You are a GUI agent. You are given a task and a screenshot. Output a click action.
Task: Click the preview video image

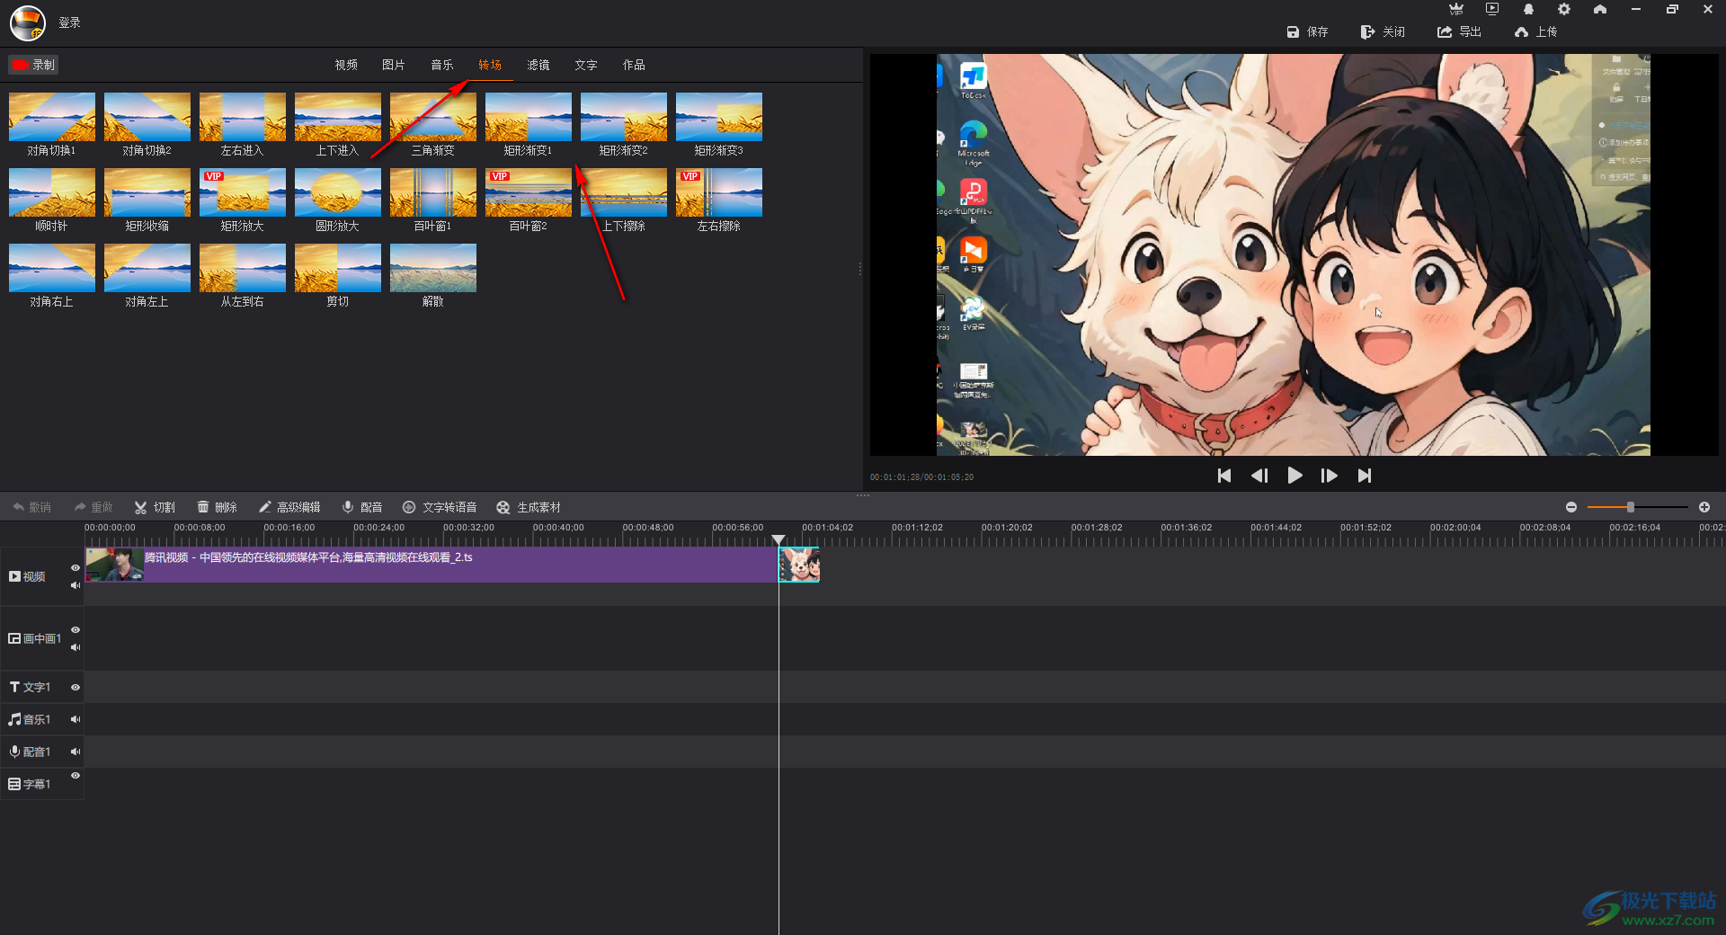tap(1294, 254)
